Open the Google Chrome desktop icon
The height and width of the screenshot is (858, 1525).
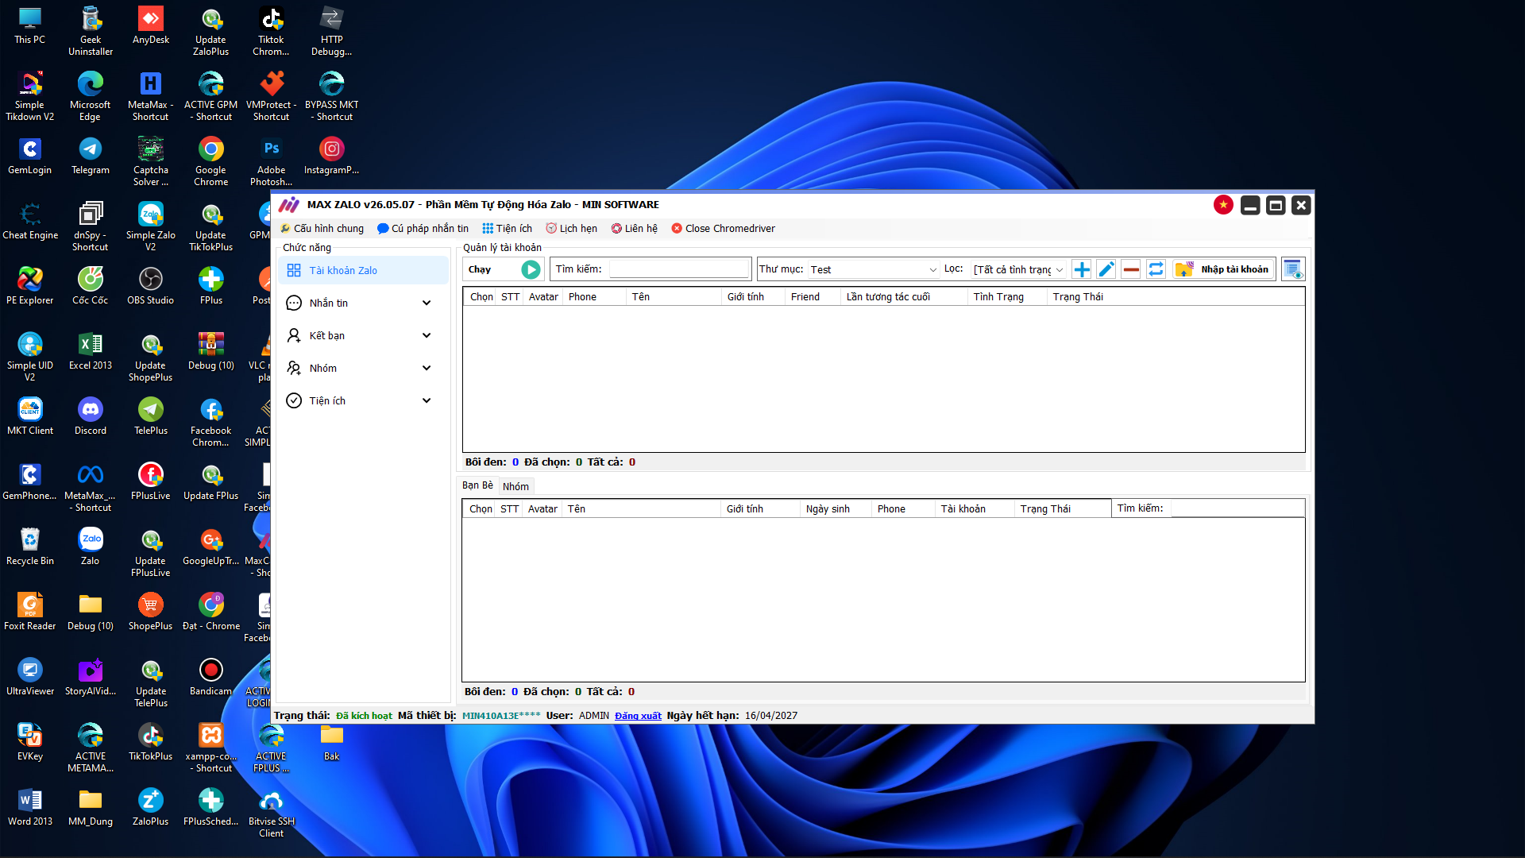[211, 161]
